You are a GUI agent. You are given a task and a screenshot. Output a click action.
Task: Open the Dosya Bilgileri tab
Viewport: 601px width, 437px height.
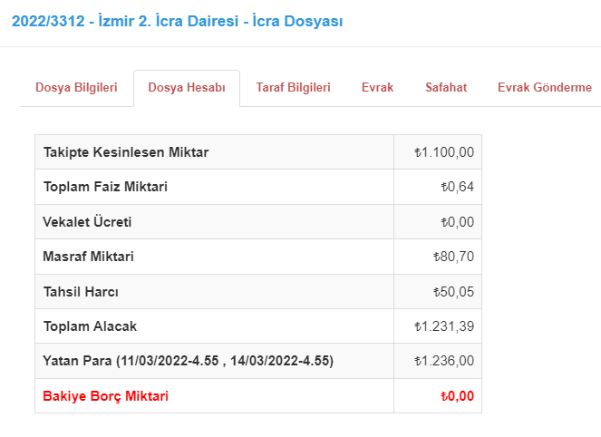[76, 87]
